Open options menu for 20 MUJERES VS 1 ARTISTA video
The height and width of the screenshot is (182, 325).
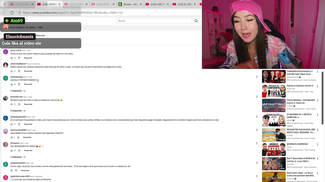coord(317,115)
